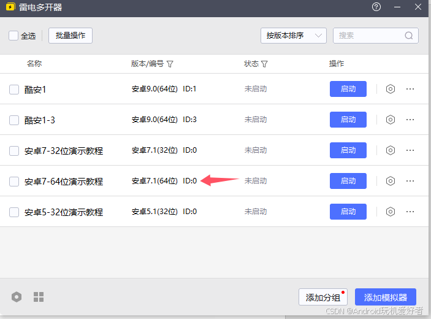Click version text 安卓7.1(64位) ID:0
Screen dimensions: 431x319
pyautogui.click(x=164, y=181)
